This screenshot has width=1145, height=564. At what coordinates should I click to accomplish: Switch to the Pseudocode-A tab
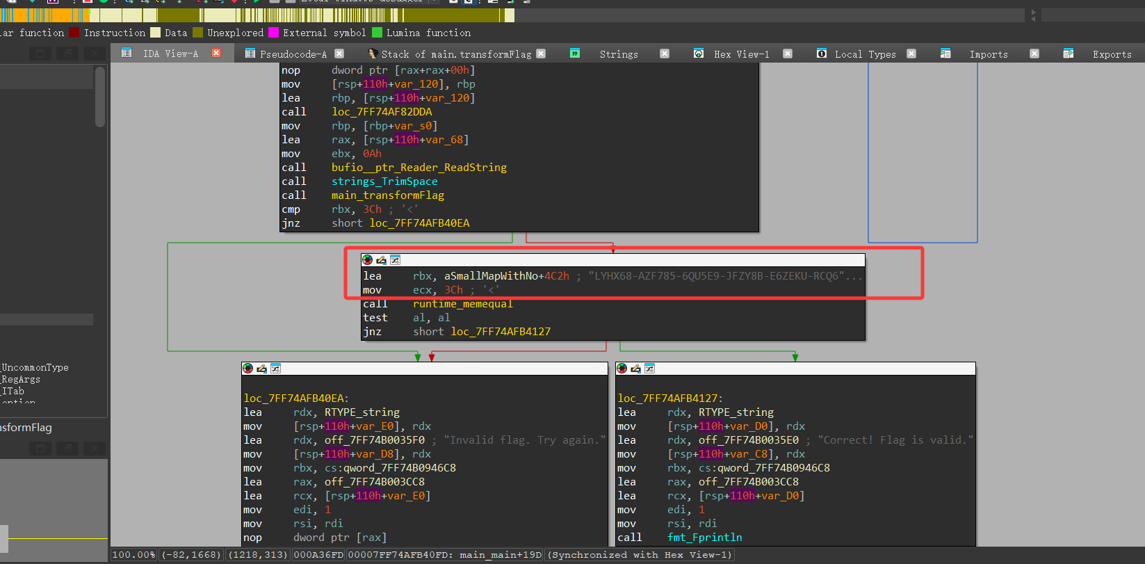[293, 54]
